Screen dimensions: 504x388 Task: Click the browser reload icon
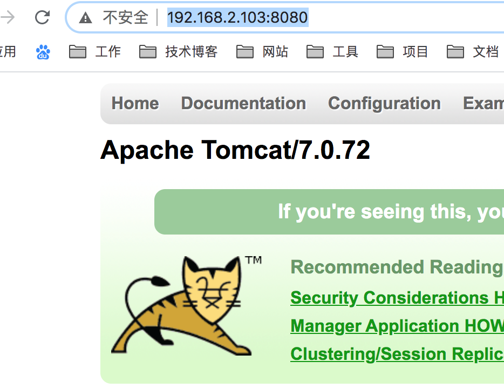point(42,17)
